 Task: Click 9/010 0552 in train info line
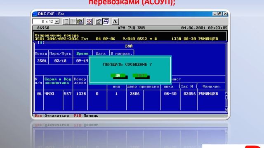[135, 39]
